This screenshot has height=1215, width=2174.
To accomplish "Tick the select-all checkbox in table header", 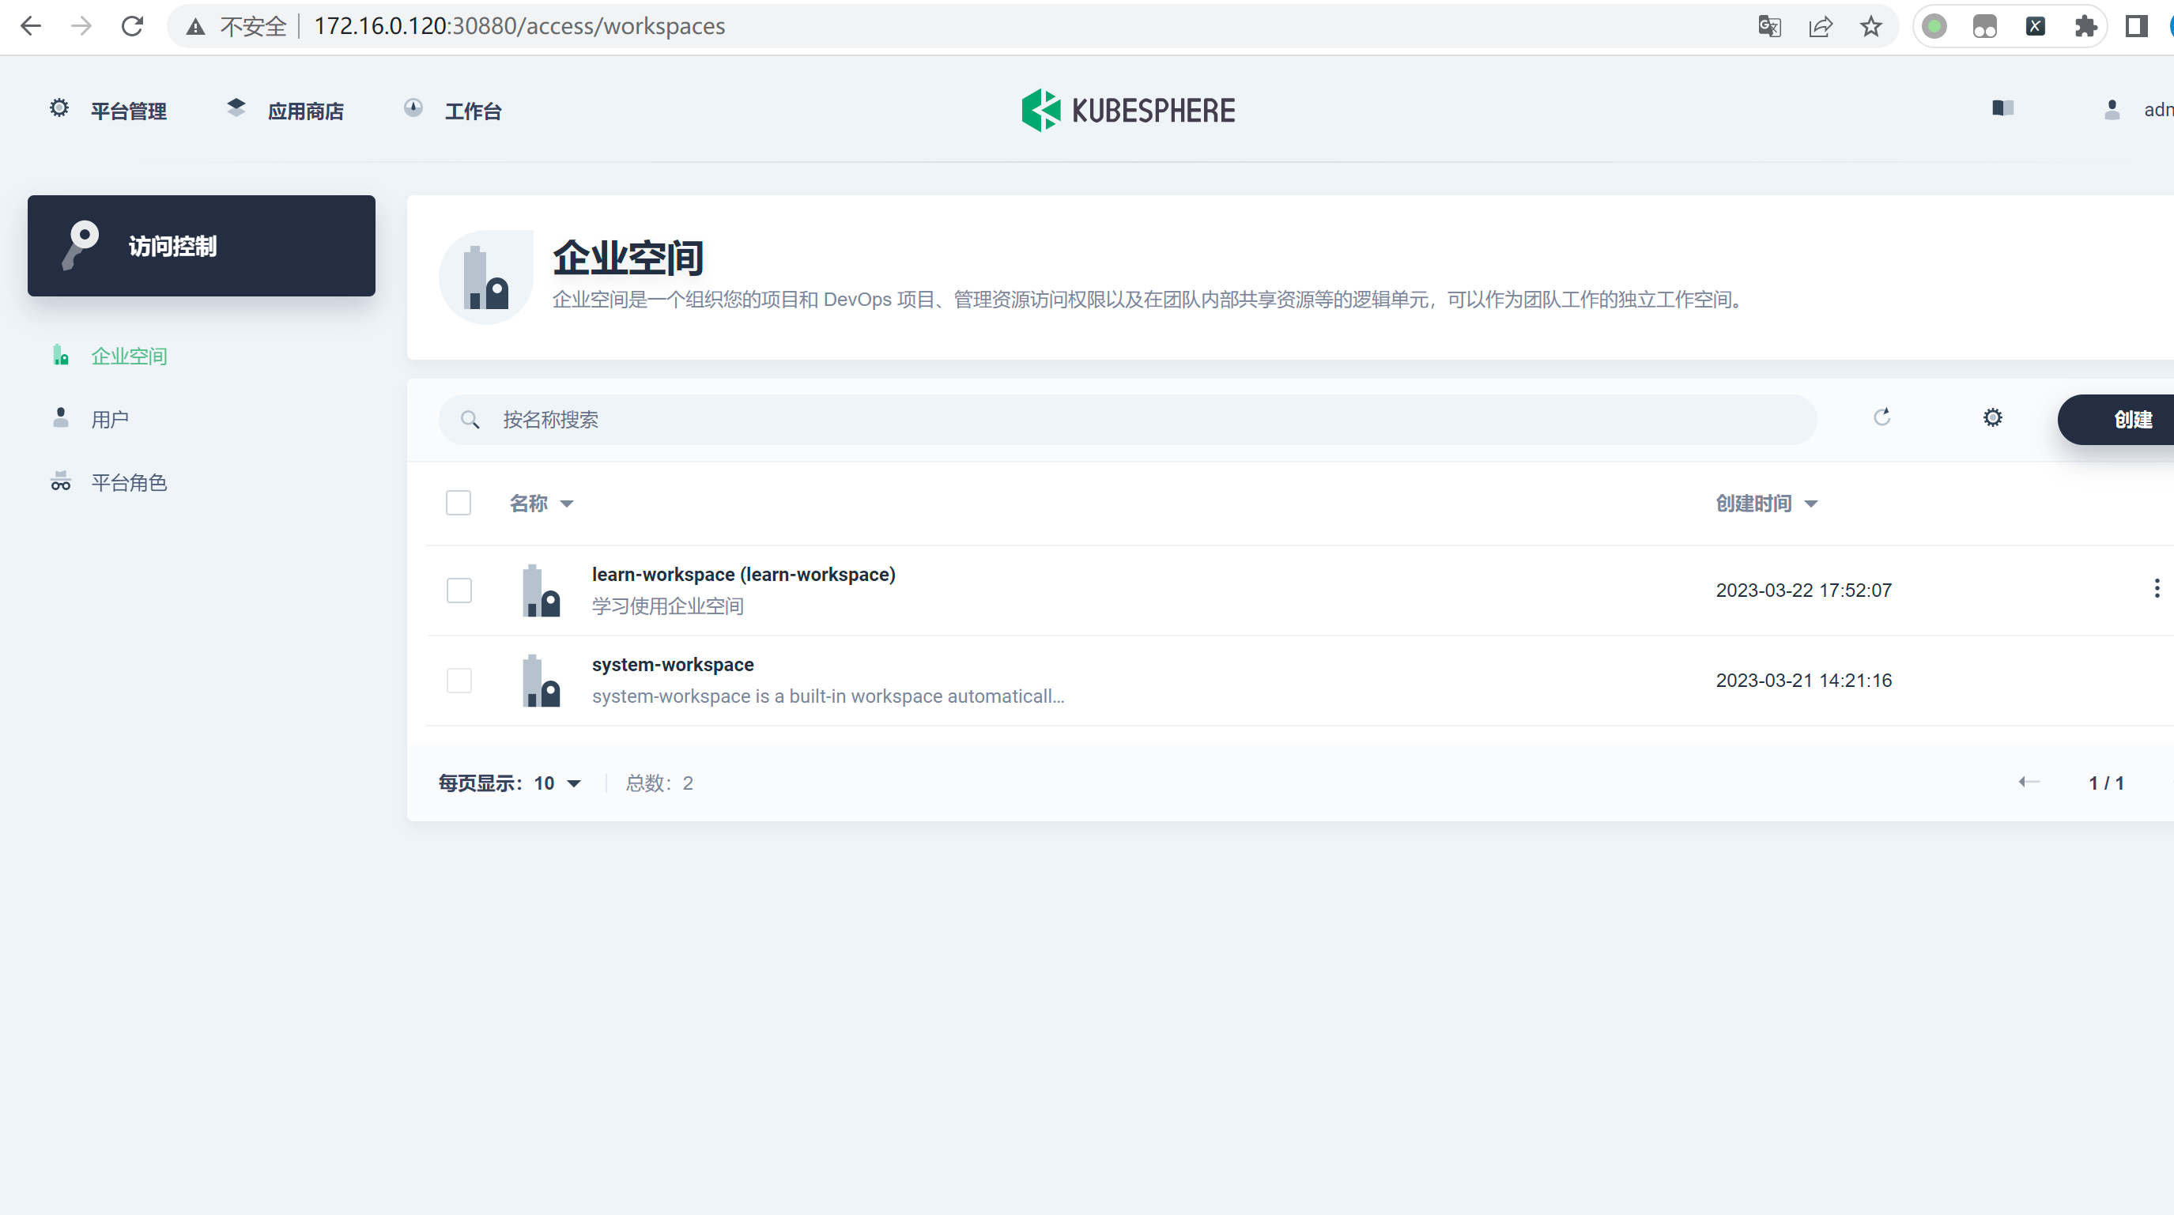I will pyautogui.click(x=459, y=503).
